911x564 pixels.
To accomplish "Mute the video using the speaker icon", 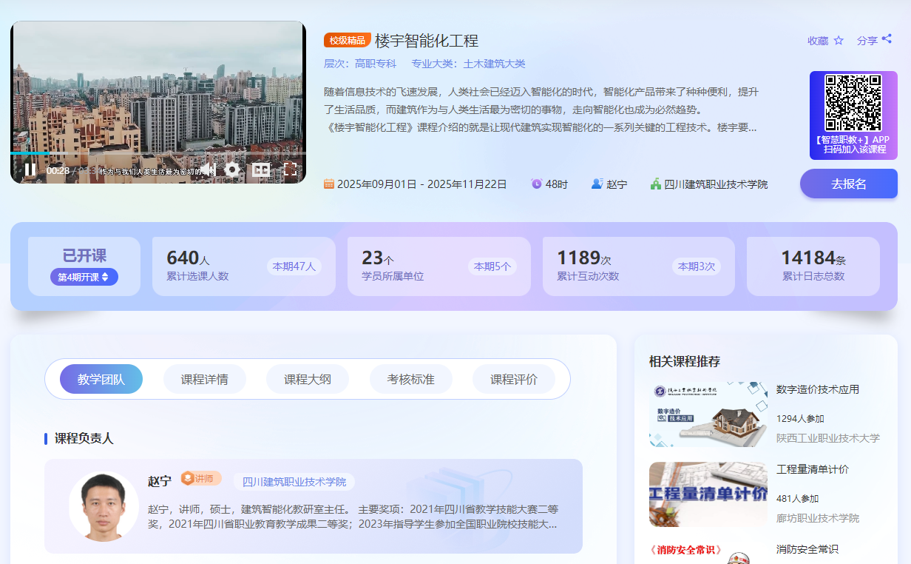I will [x=209, y=169].
